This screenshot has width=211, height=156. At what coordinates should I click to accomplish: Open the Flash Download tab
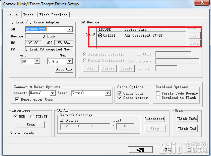click(x=54, y=15)
